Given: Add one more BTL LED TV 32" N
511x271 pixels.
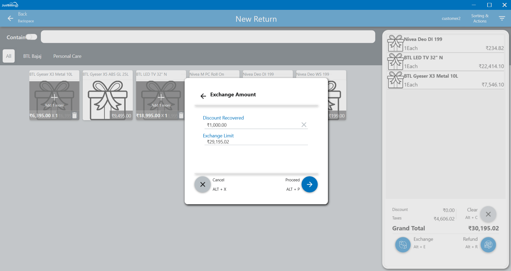Looking at the screenshot, I should click(161, 100).
